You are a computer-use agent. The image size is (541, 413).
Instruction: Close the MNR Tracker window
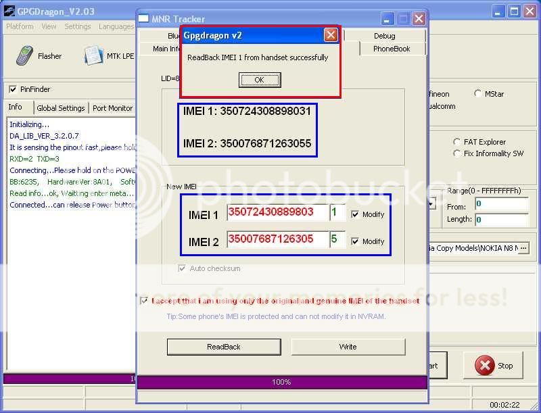coord(419,19)
